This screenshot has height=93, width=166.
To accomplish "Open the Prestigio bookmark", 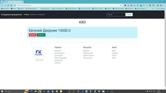I will coord(108,9).
